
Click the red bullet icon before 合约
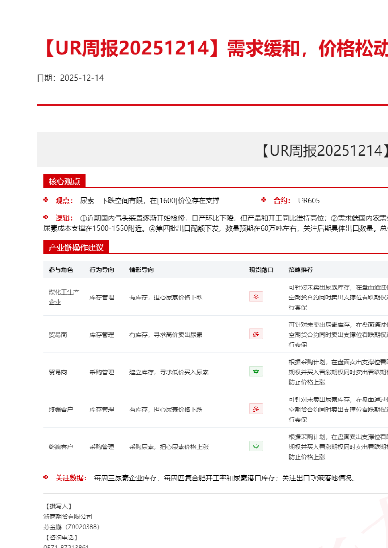click(264, 200)
